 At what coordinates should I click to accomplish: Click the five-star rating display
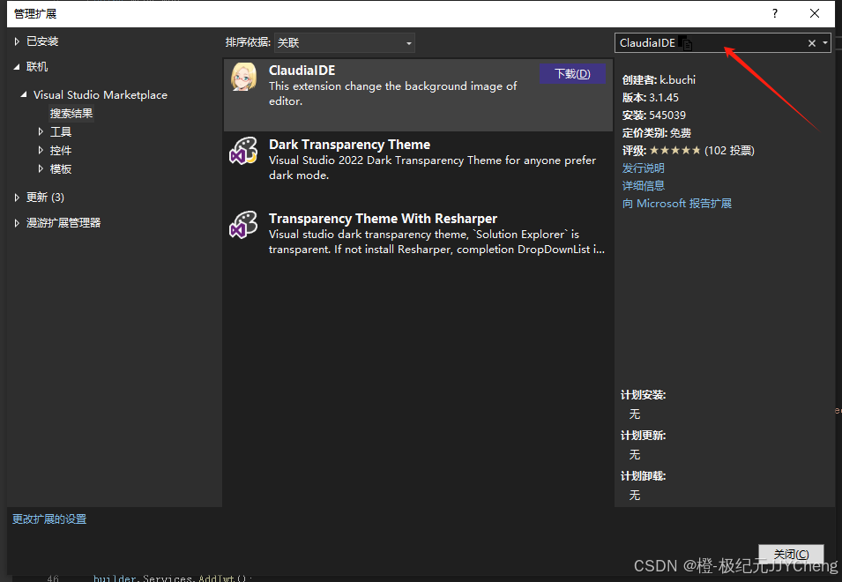675,150
